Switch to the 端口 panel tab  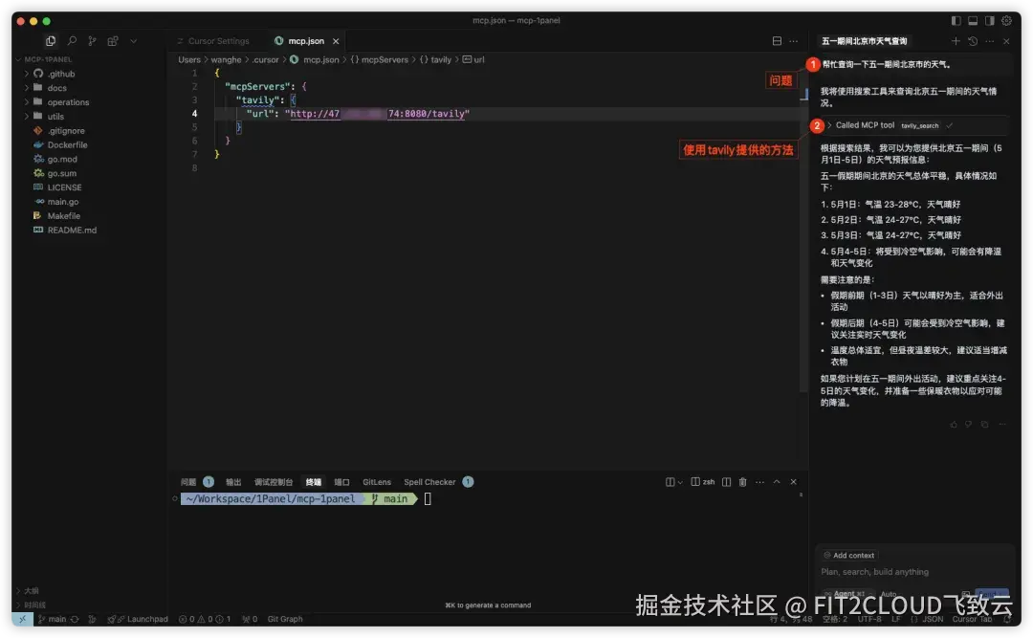tap(341, 482)
